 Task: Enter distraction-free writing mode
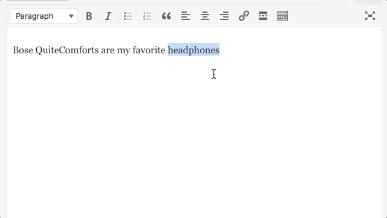click(370, 16)
